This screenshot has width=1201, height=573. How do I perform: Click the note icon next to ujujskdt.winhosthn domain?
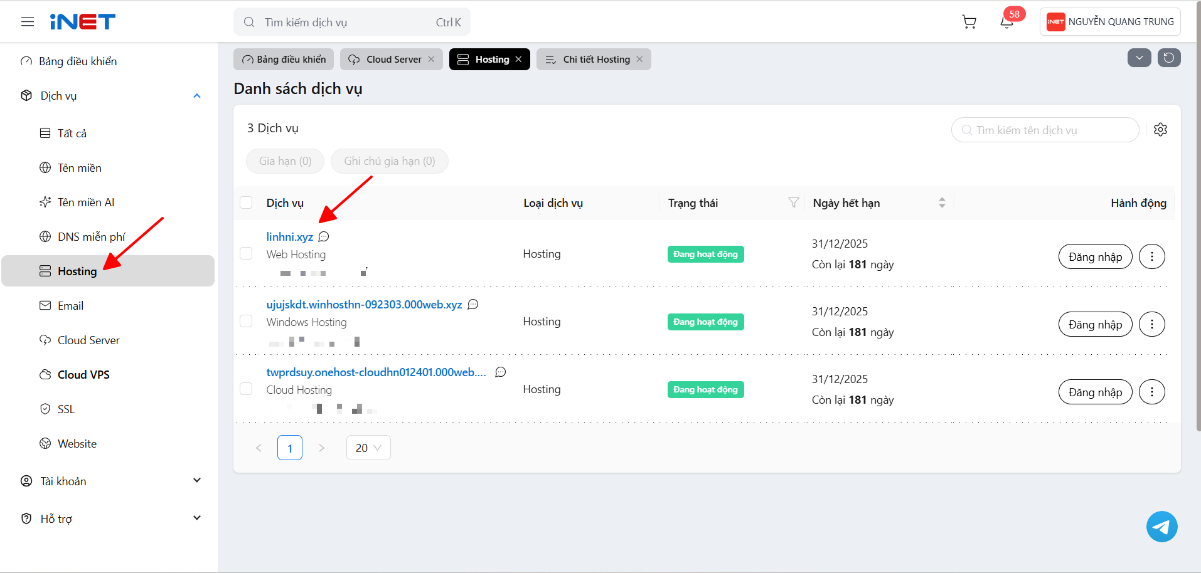[x=473, y=304]
